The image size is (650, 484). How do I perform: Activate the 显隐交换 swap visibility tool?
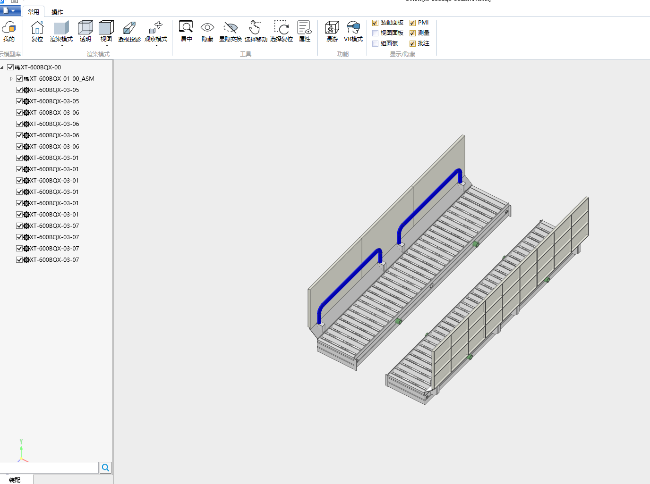click(x=231, y=27)
